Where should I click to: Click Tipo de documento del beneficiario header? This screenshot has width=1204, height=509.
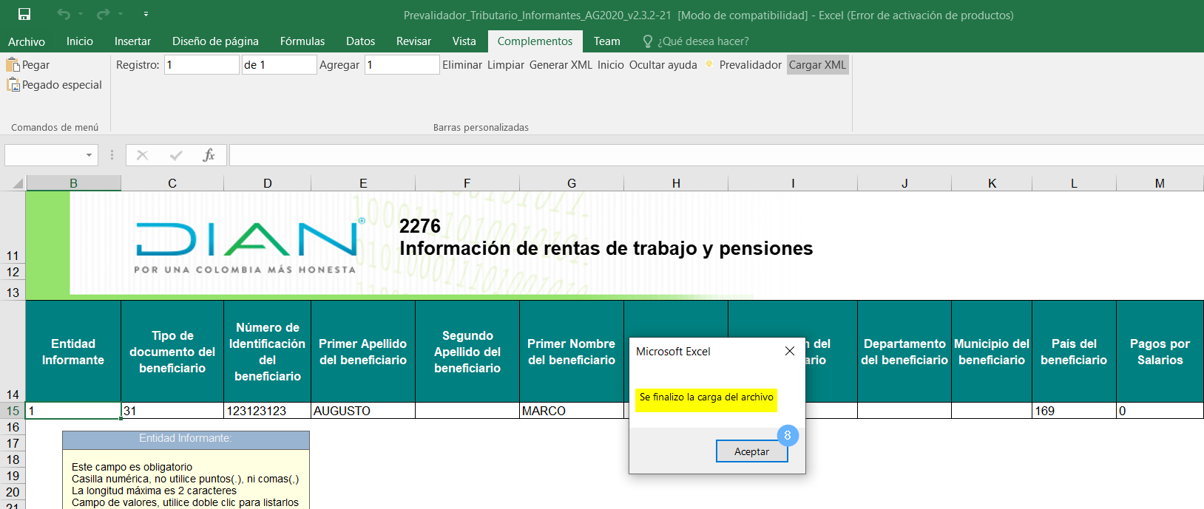click(x=172, y=352)
